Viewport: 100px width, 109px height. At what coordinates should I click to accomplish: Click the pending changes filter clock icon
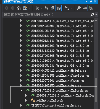[x=37, y=8]
